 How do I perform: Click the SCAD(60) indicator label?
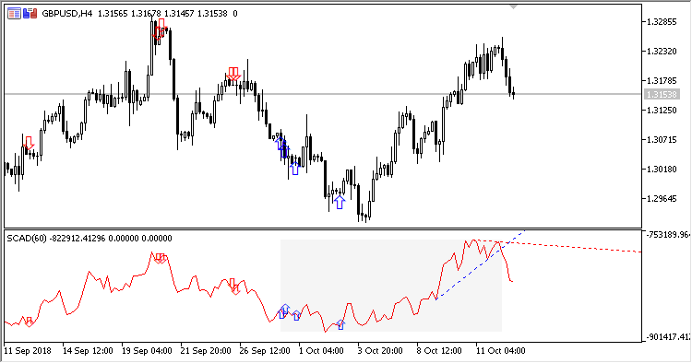[x=27, y=239]
